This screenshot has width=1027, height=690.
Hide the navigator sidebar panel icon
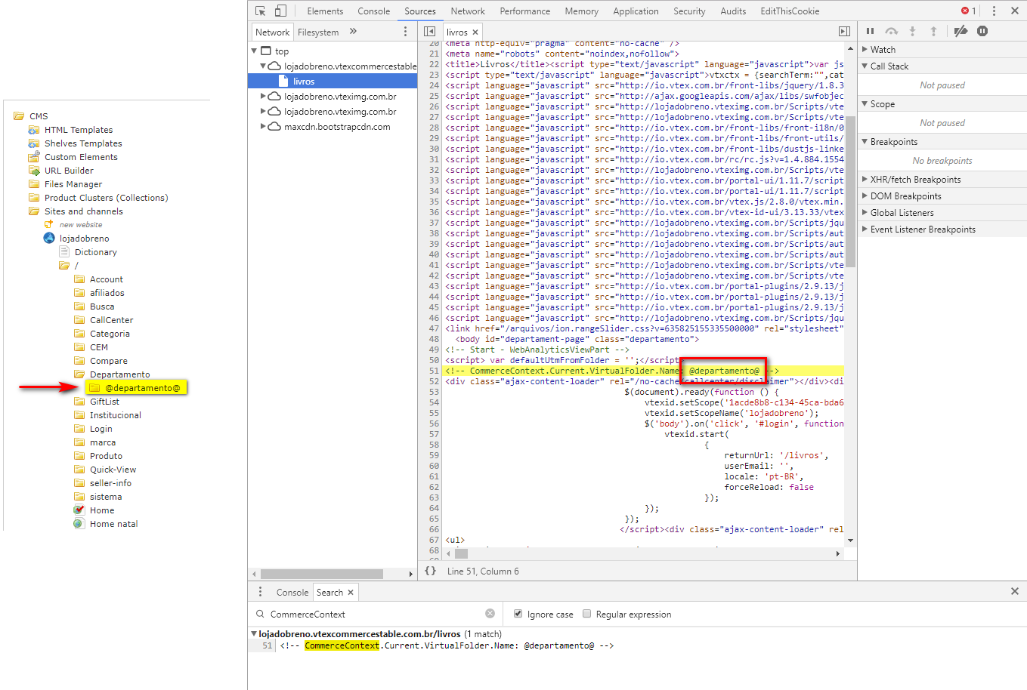(x=429, y=31)
